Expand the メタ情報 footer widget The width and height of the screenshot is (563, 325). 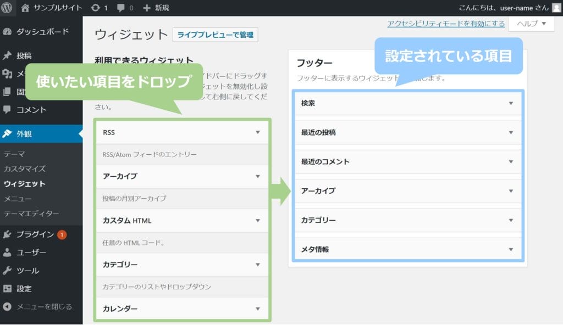511,250
